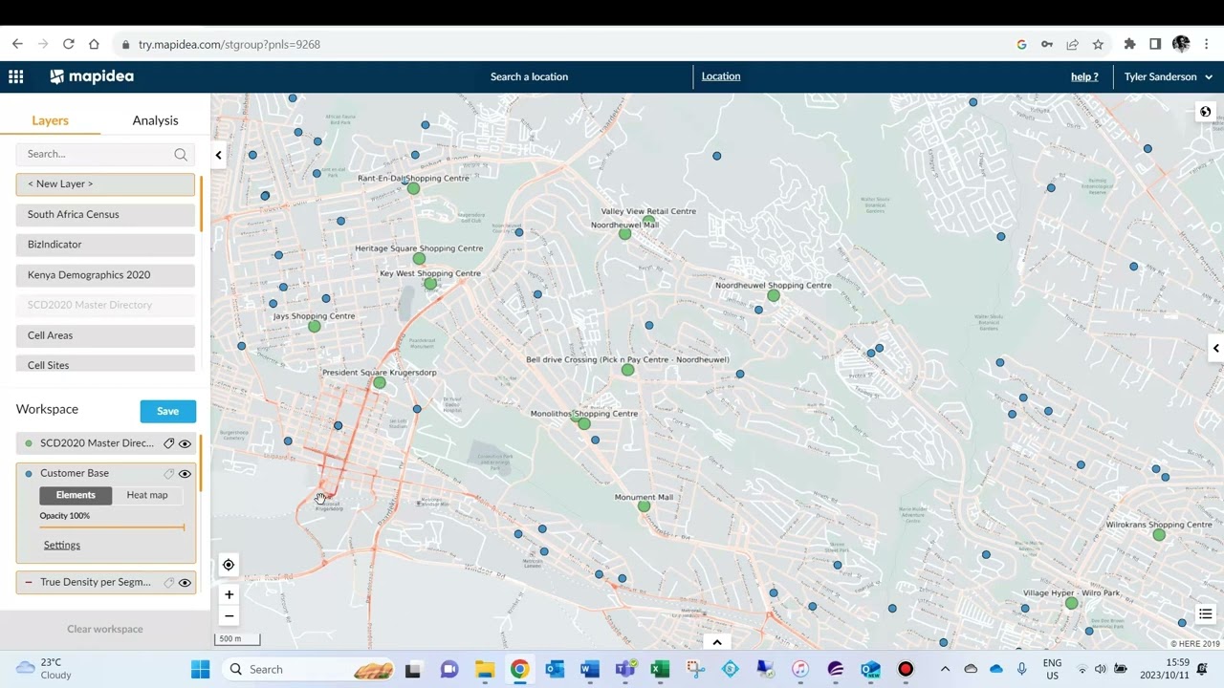Image resolution: width=1224 pixels, height=688 pixels.
Task: Select South Africa Census layer
Action: pyautogui.click(x=105, y=214)
